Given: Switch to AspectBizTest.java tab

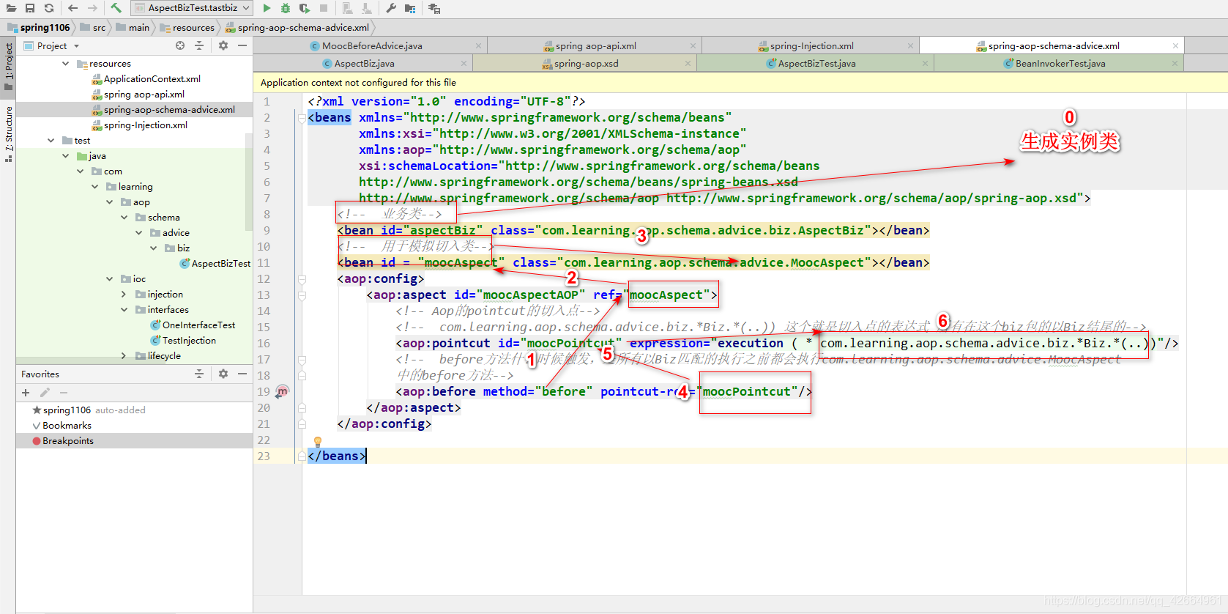Looking at the screenshot, I should pyautogui.click(x=816, y=64).
